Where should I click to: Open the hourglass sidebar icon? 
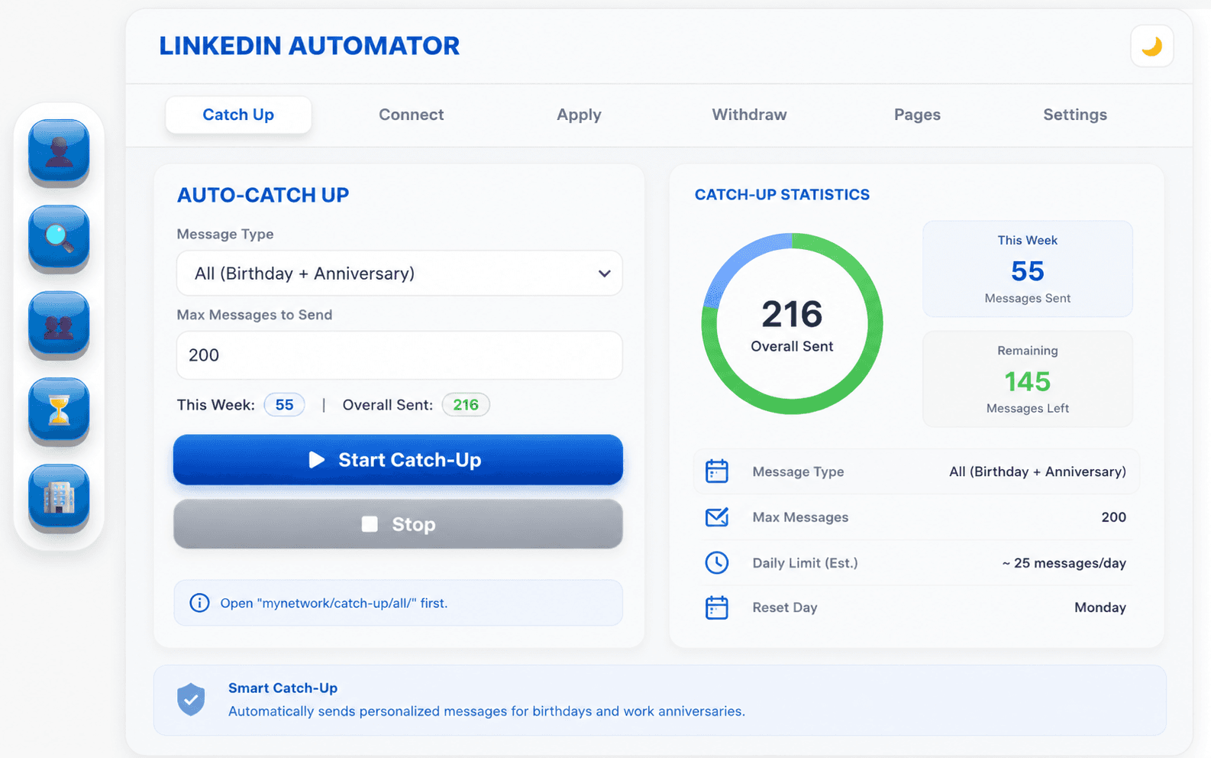click(59, 411)
